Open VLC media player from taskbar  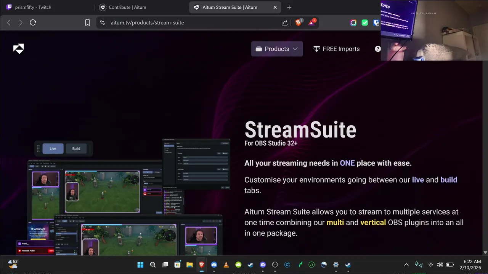tap(226, 264)
